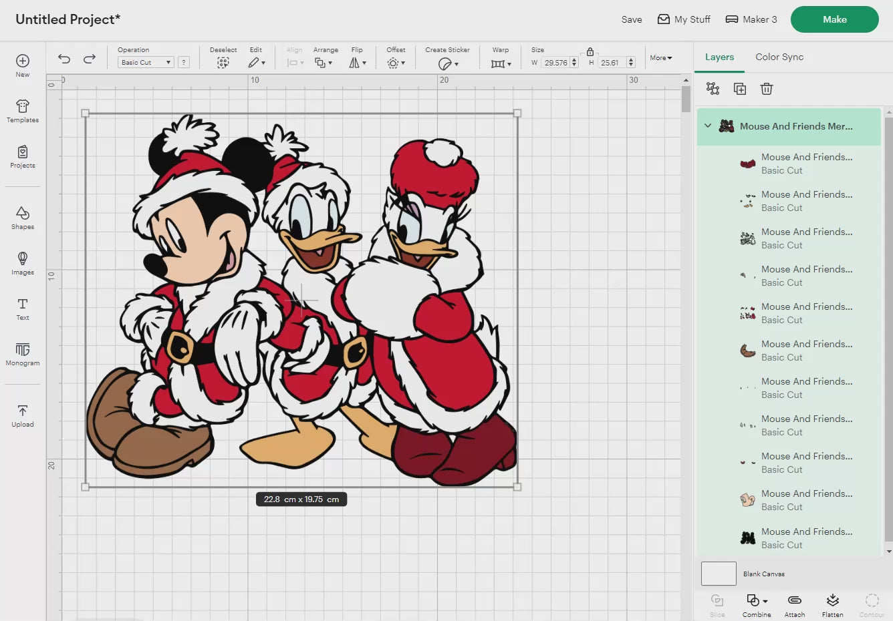
Task: Select the Text tool
Action: point(23,308)
